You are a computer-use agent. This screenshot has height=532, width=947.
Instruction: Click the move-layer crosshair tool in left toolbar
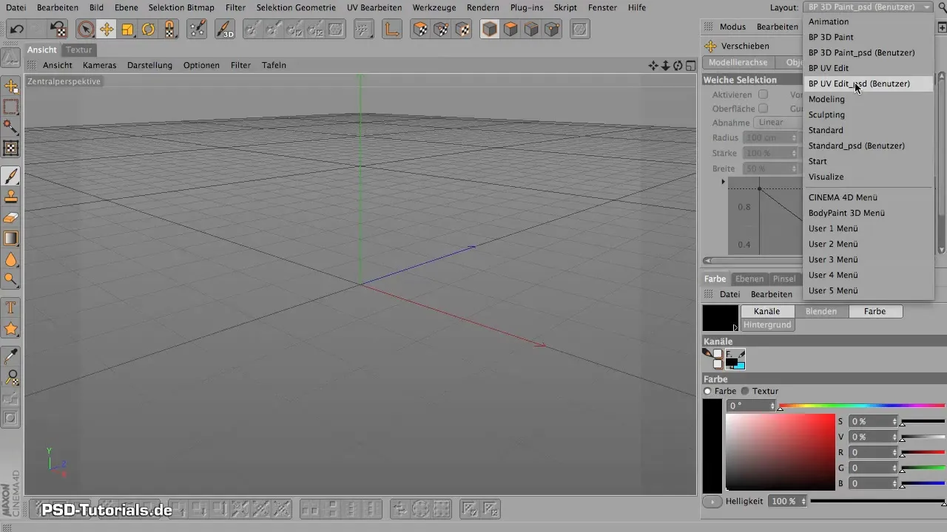coord(11,87)
